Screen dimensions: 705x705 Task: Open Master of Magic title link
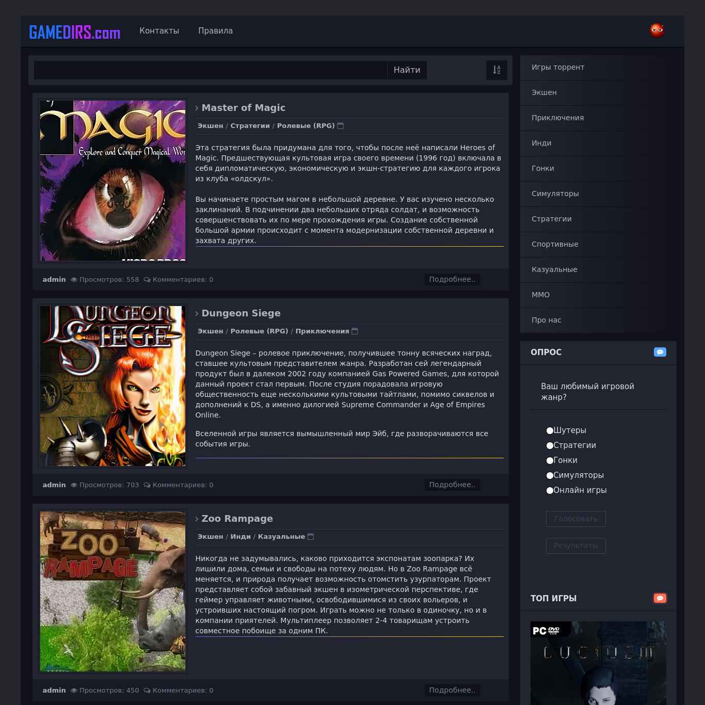point(243,108)
